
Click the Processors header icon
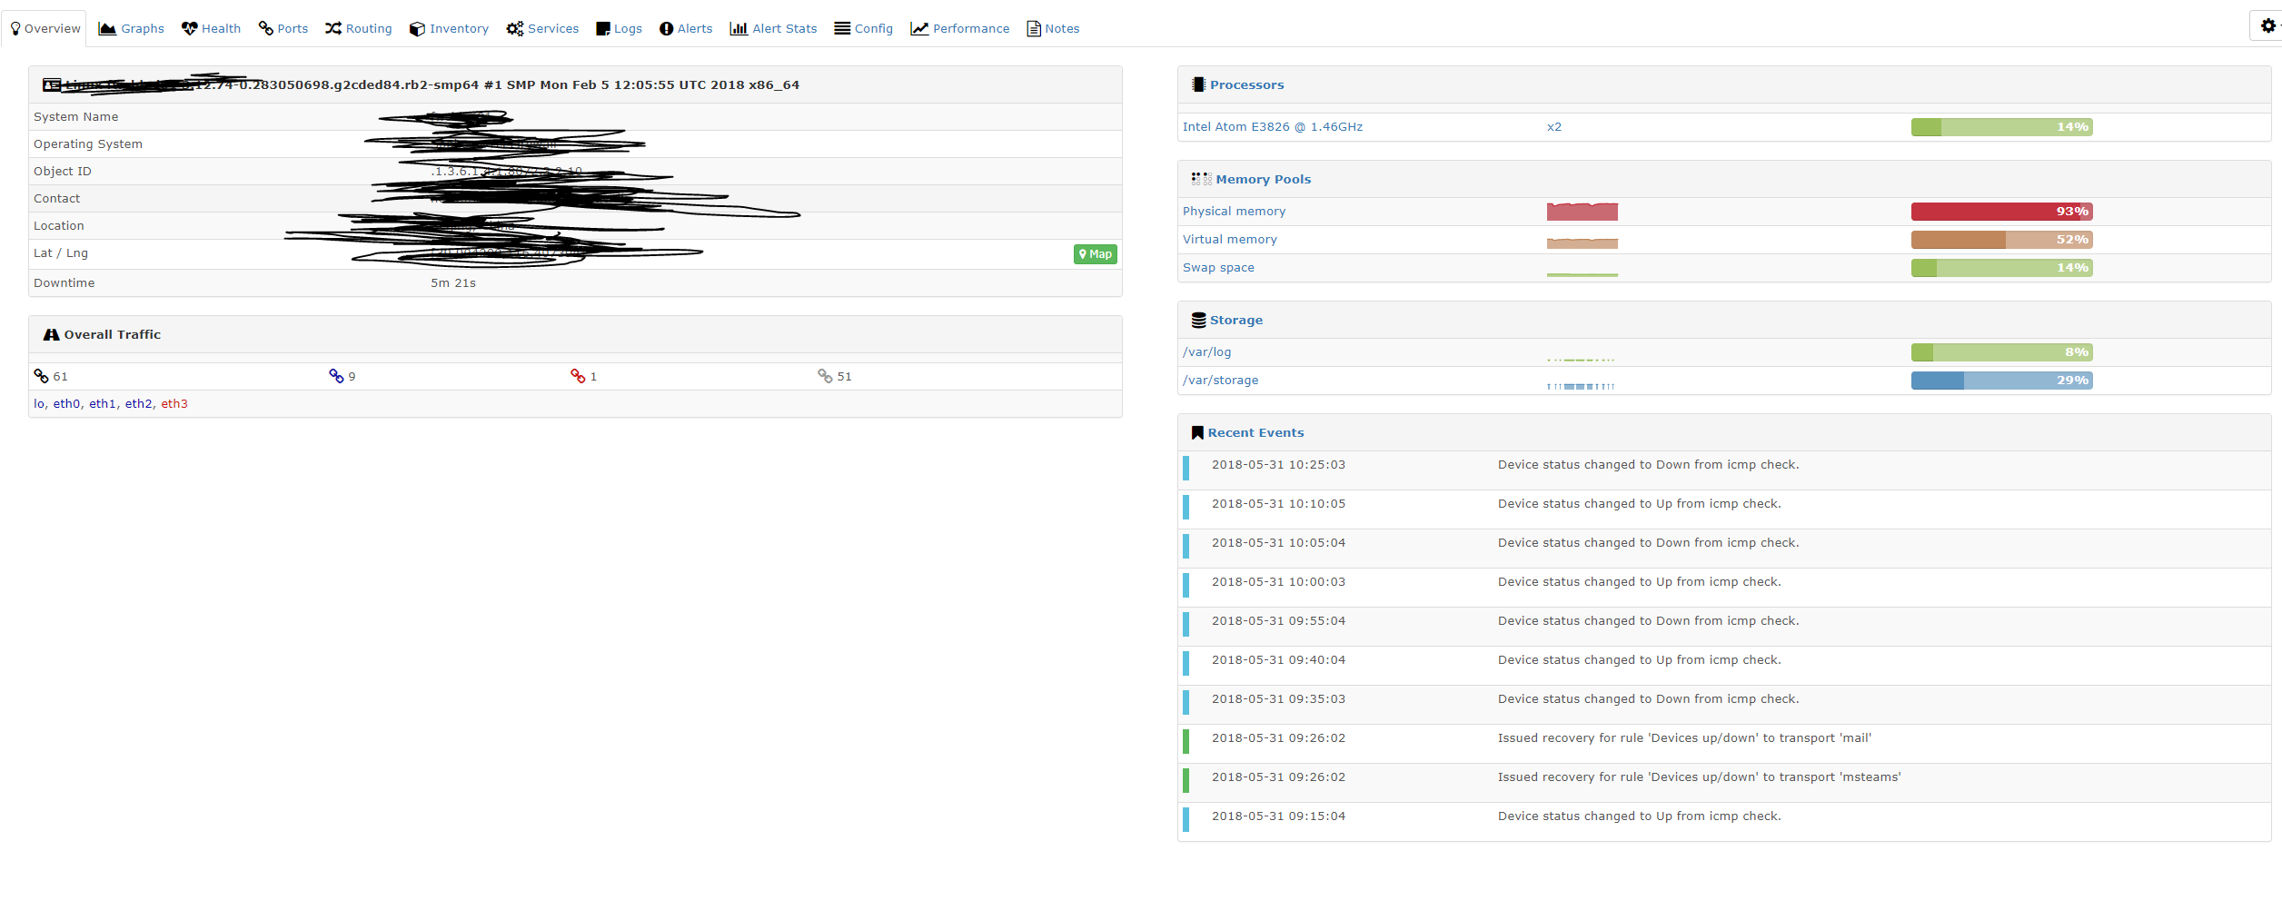pos(1198,84)
